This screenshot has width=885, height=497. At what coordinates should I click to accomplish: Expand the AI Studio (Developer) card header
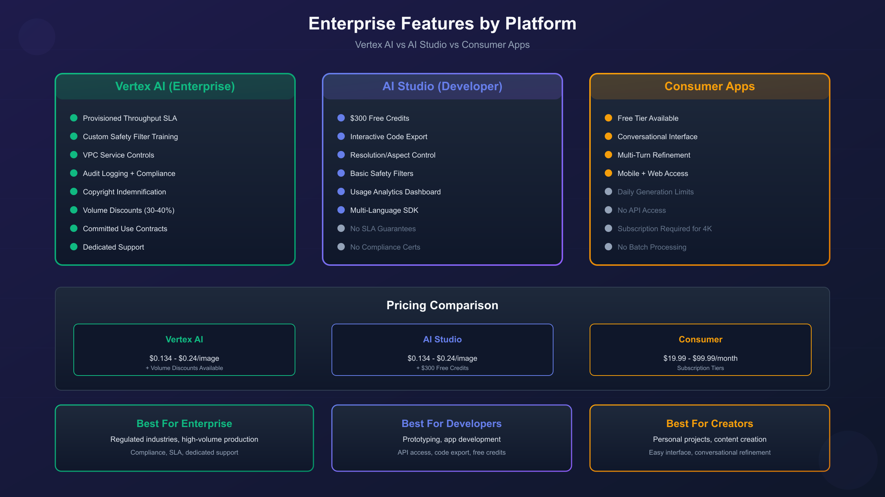click(x=442, y=87)
